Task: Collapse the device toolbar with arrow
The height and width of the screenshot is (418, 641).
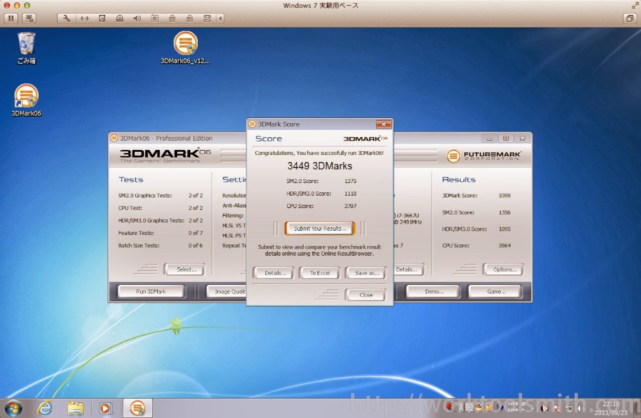Action: click(x=221, y=18)
